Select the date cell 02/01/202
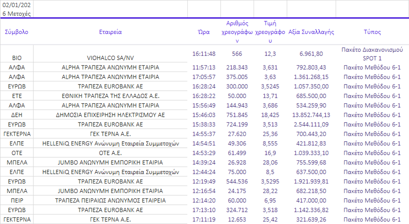The height and width of the screenshot is (224, 409). pos(17,5)
